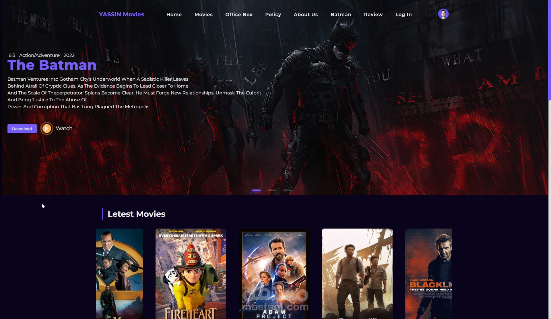Click the page vertical scrollbar thumb
Screen dimensions: 551x319
tap(549, 50)
